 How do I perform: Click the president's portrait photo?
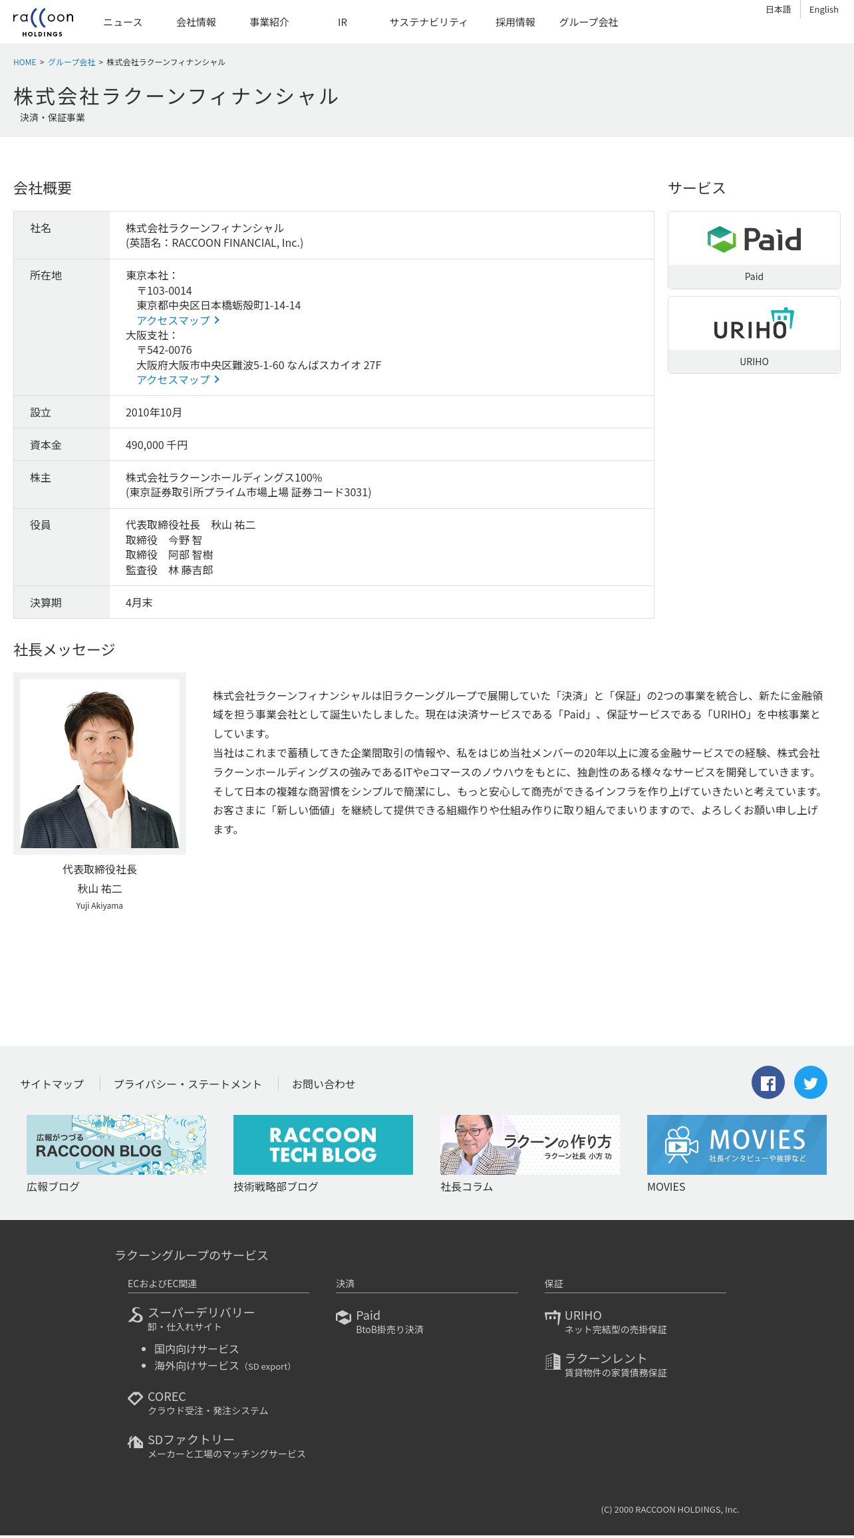[100, 763]
